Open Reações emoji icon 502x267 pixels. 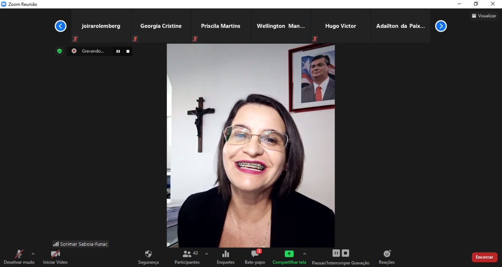coord(387,254)
